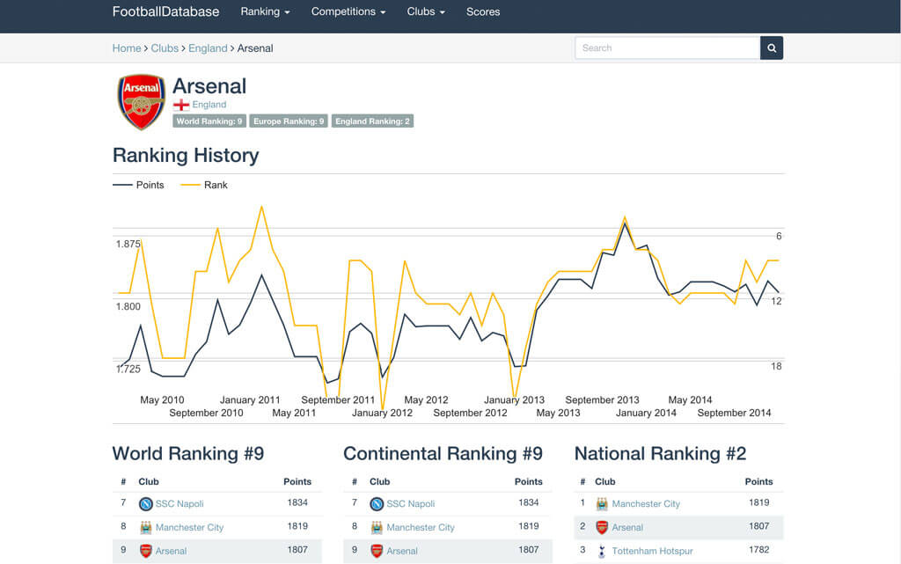This screenshot has width=901, height=564.
Task: Click SSC Napoli crest in World Ranking
Action: click(146, 504)
